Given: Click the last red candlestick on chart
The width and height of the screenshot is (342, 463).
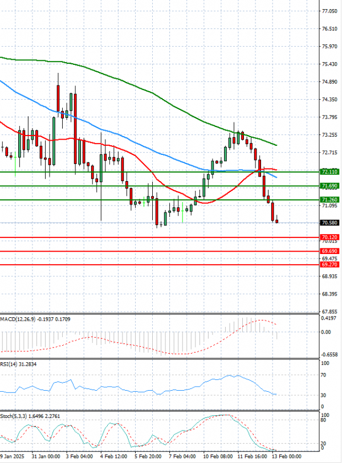Looking at the screenshot, I should click(277, 221).
